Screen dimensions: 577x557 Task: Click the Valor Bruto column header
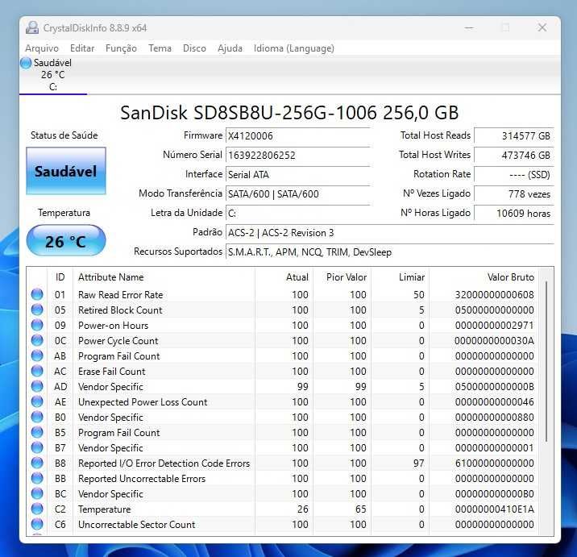[x=484, y=276]
